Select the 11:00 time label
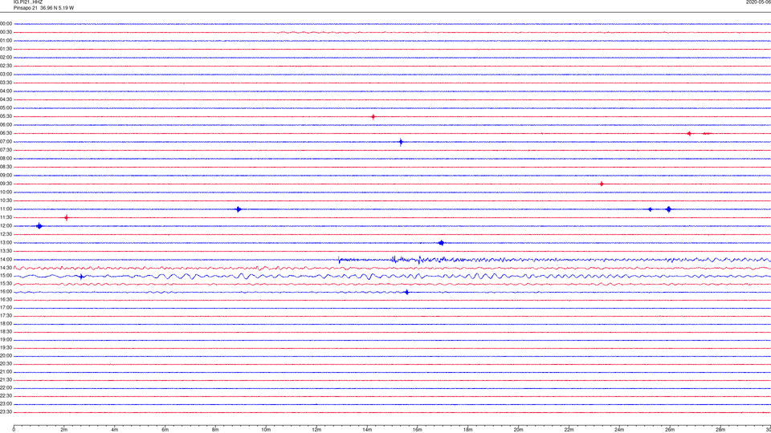The image size is (771, 433). (x=6, y=209)
